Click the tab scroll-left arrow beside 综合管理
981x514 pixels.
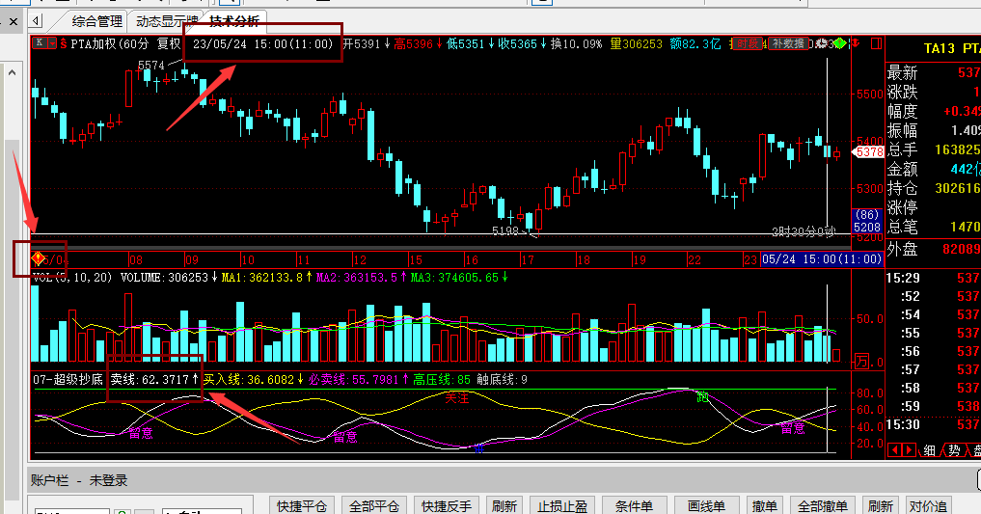tap(36, 20)
